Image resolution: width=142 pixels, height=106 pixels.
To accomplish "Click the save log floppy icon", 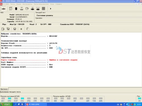I will (x=15, y=29).
